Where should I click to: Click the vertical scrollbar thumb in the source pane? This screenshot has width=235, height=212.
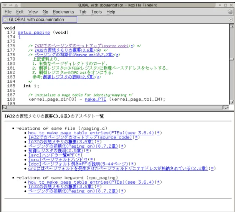point(232,59)
